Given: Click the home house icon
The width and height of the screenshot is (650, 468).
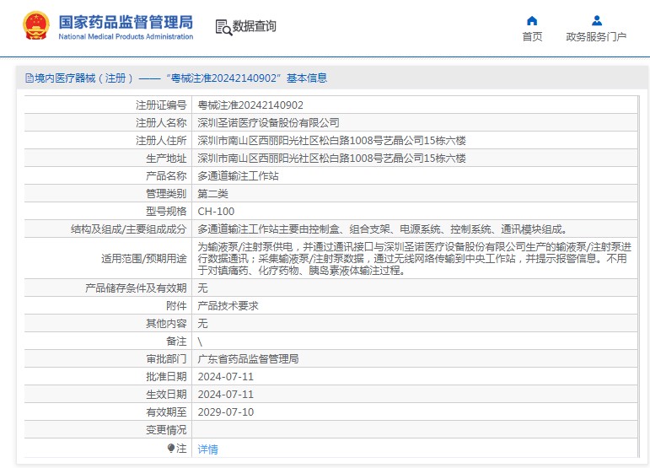Looking at the screenshot, I should click(532, 20).
